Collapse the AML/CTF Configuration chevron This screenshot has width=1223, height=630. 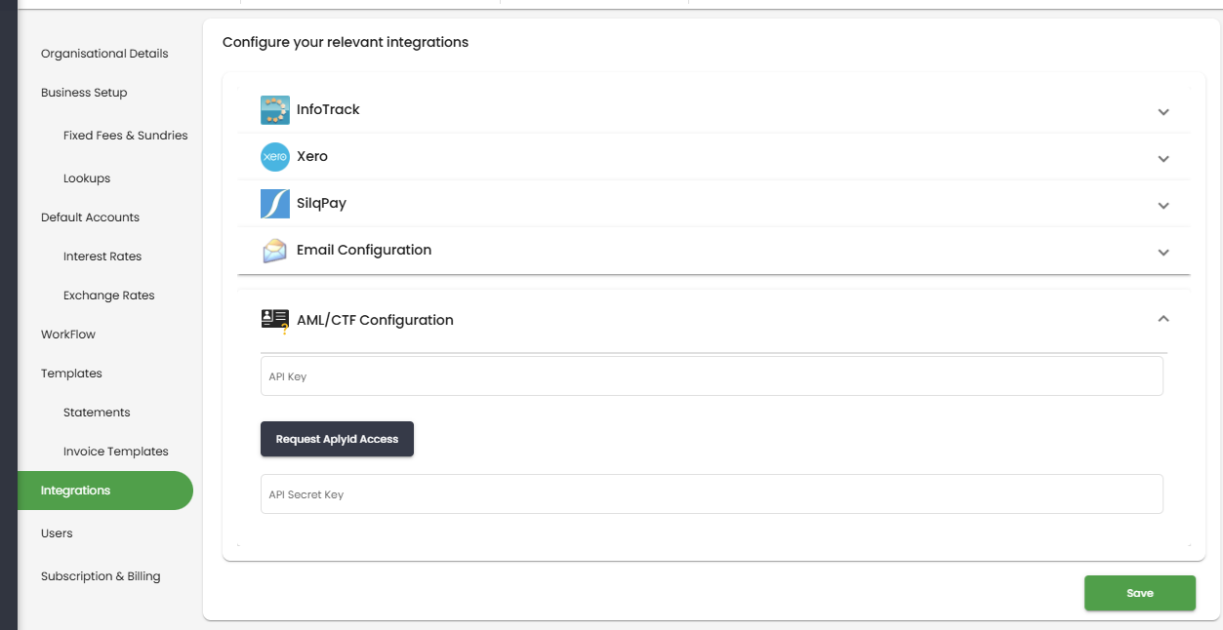pyautogui.click(x=1163, y=319)
